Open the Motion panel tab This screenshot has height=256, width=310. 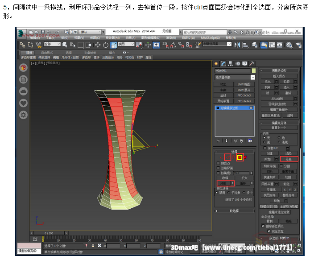click(x=238, y=64)
